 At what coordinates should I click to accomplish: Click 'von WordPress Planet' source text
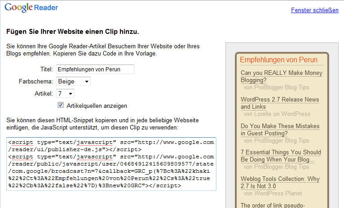coord(273,193)
